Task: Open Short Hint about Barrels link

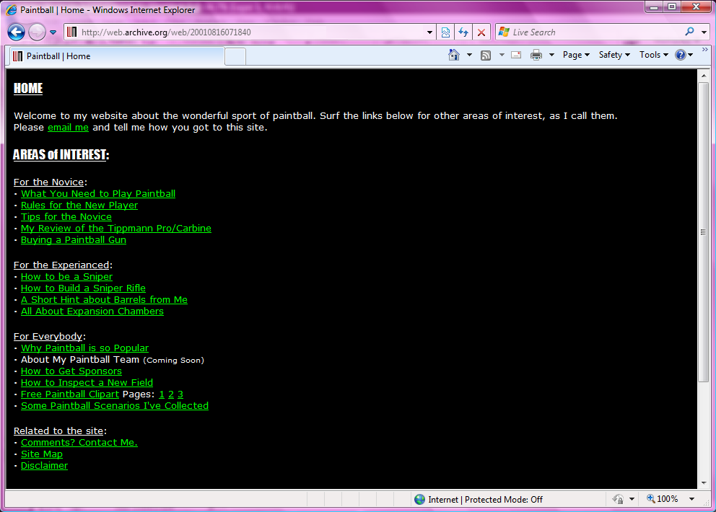Action: [104, 300]
